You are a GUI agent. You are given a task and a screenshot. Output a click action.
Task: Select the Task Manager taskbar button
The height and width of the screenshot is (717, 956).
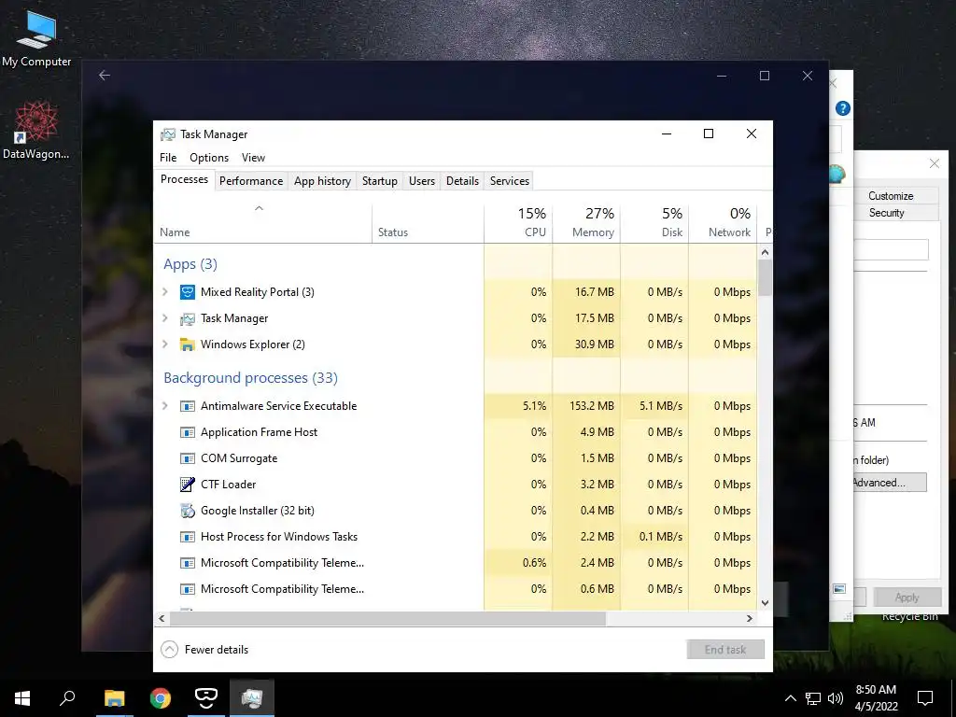[x=252, y=698]
